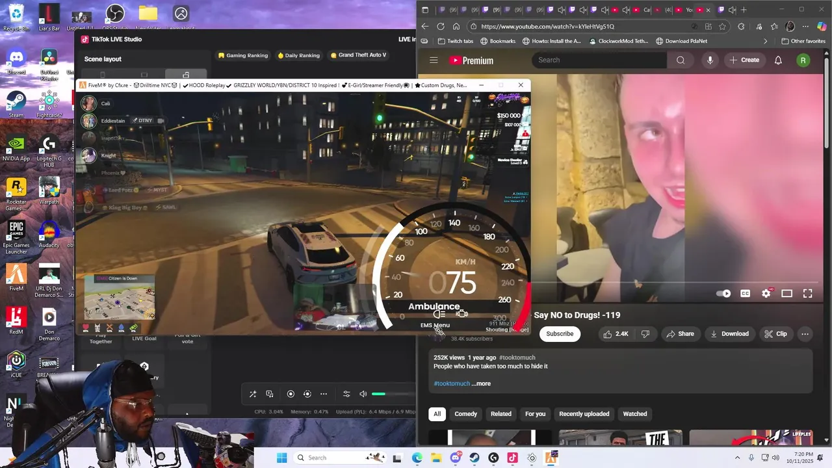Enter fullscreen on YouTube player
Viewport: 832px width, 468px height.
(x=807, y=293)
